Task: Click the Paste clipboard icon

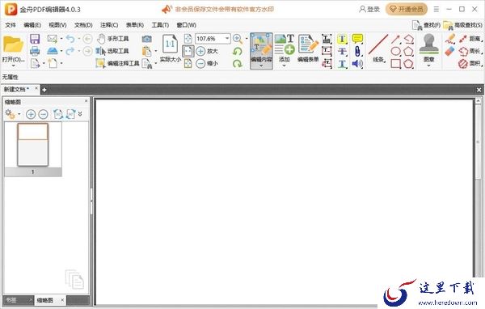Action: pos(146,51)
